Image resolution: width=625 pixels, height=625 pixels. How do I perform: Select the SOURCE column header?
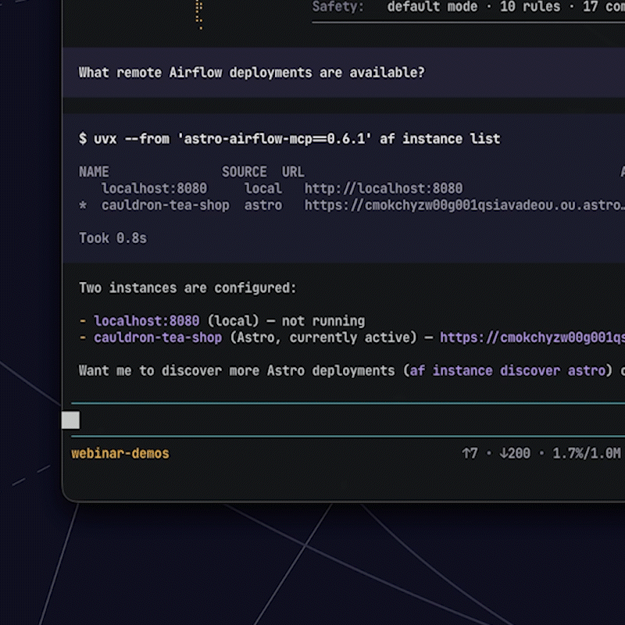[x=244, y=172]
